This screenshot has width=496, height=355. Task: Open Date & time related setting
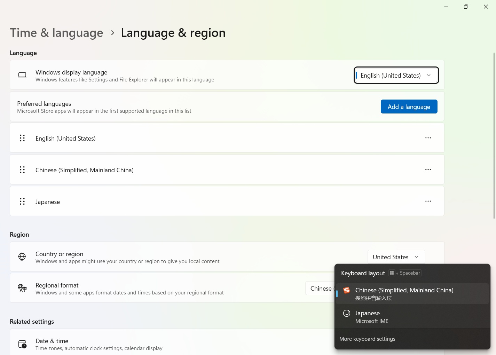[172, 342]
